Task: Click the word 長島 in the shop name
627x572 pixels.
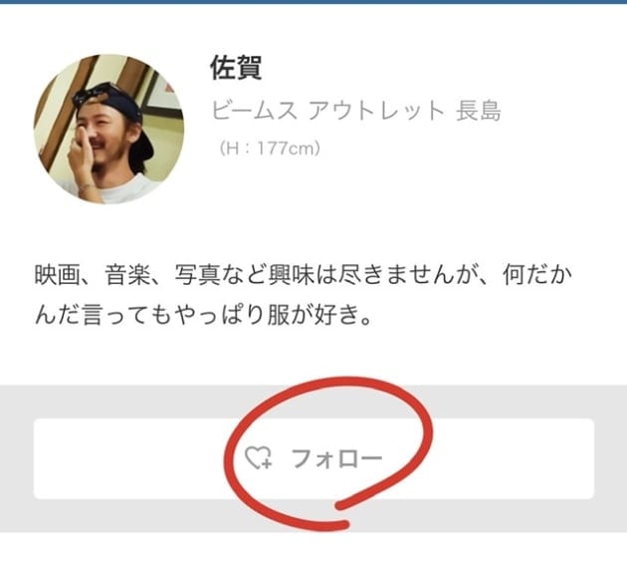Action: click(x=479, y=111)
